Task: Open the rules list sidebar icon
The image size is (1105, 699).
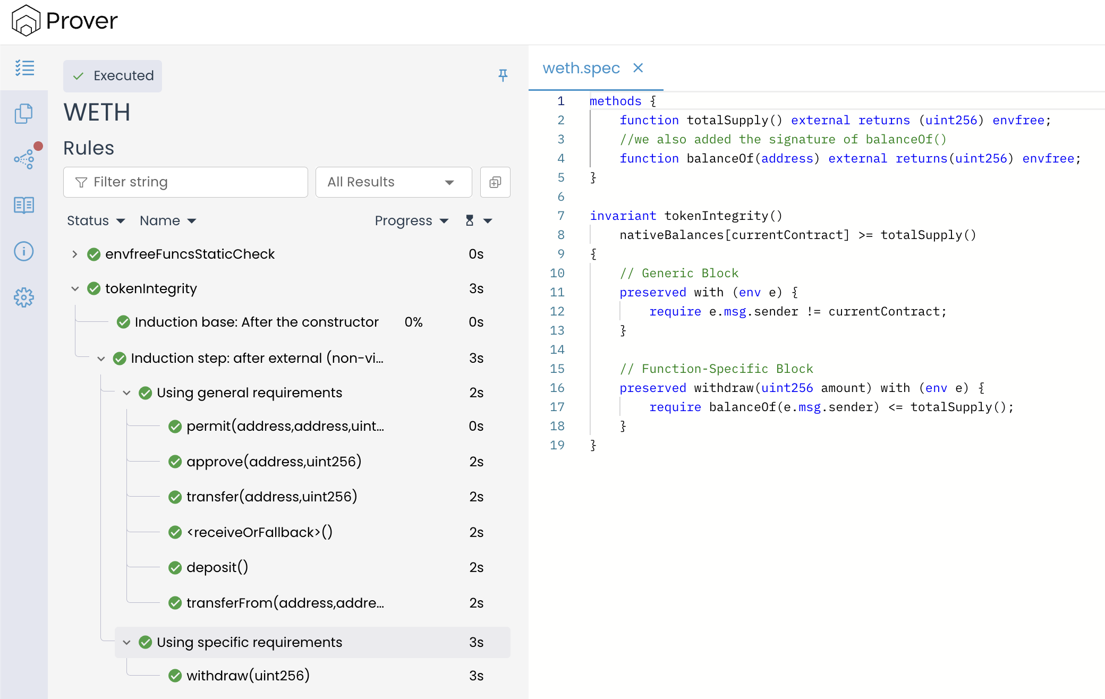Action: (x=24, y=68)
